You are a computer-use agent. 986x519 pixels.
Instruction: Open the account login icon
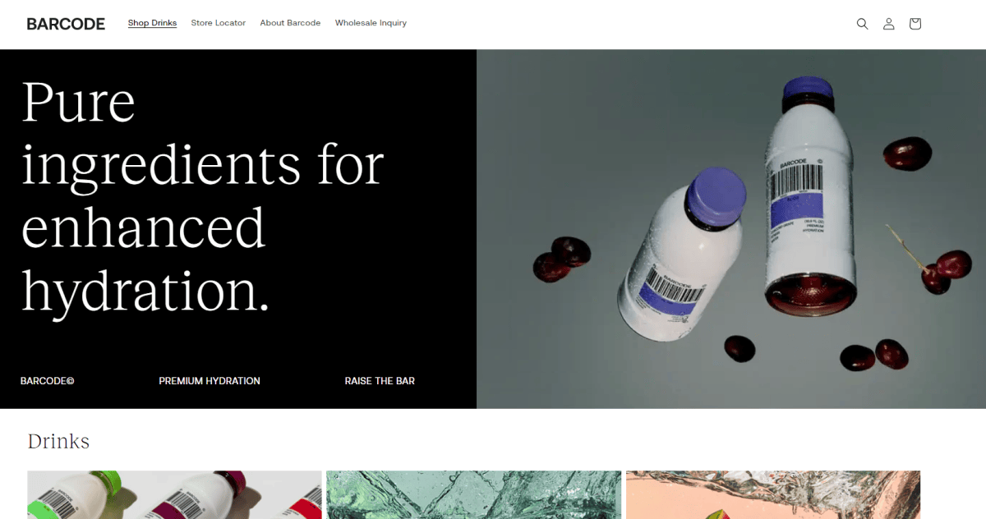888,24
